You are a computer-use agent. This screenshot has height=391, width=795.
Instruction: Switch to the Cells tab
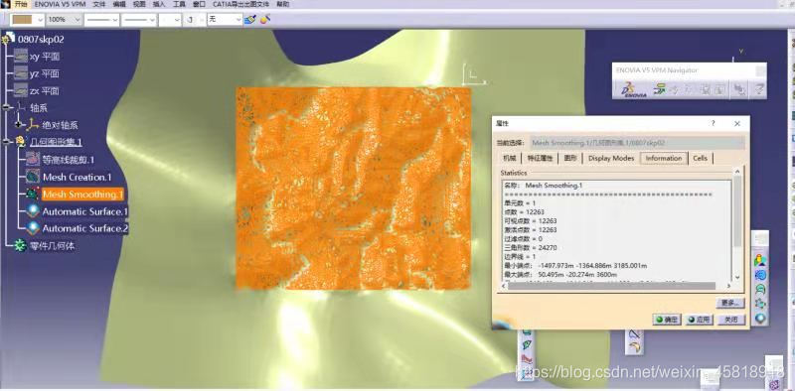701,158
